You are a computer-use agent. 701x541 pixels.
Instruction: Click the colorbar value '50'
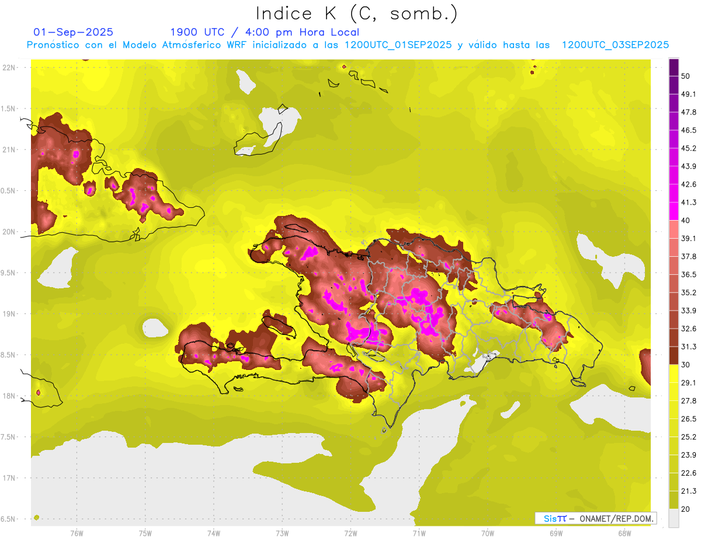click(x=686, y=76)
